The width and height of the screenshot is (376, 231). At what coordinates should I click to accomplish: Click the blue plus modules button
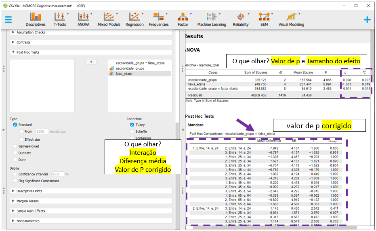[367, 19]
